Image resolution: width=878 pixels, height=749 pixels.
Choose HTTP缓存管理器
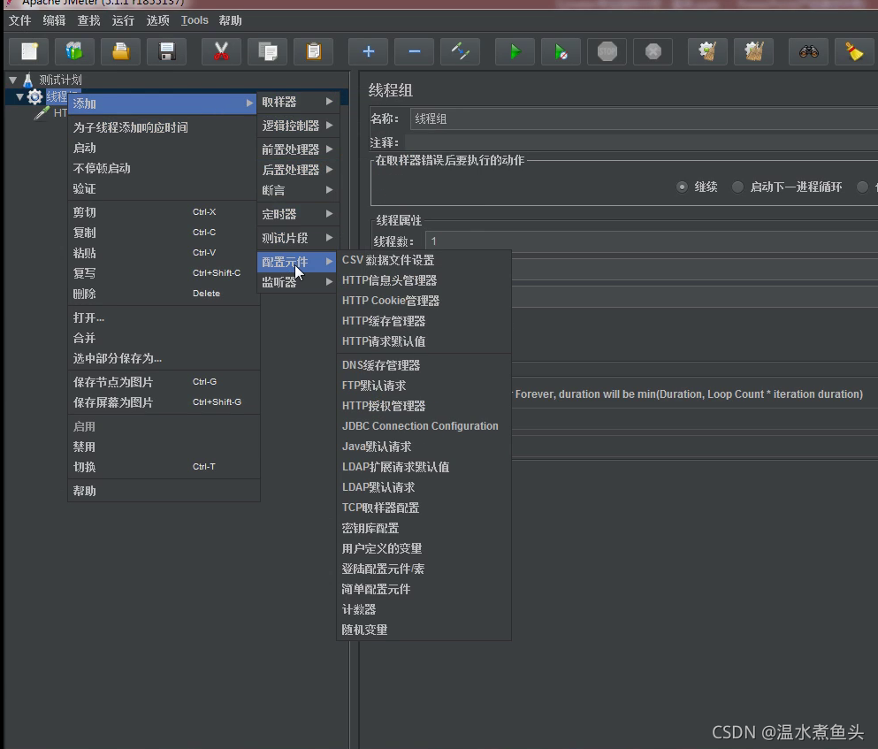424,321
